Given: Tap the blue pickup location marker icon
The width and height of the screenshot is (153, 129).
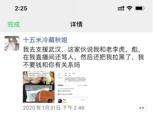Looking at the screenshot, I should [58, 91].
